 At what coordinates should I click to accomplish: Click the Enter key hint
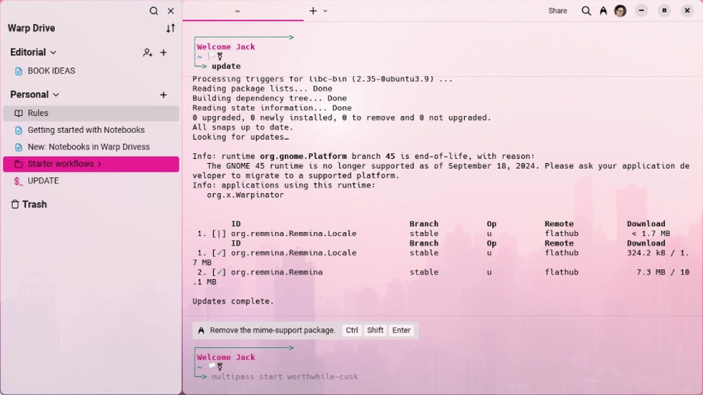click(x=401, y=330)
